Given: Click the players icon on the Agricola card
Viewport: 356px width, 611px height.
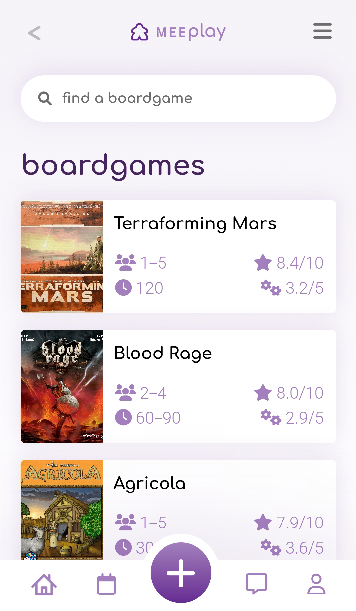Looking at the screenshot, I should coord(125,522).
